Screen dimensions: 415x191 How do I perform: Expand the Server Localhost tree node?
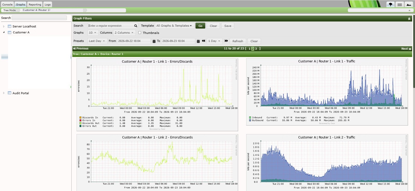click(x=4, y=26)
